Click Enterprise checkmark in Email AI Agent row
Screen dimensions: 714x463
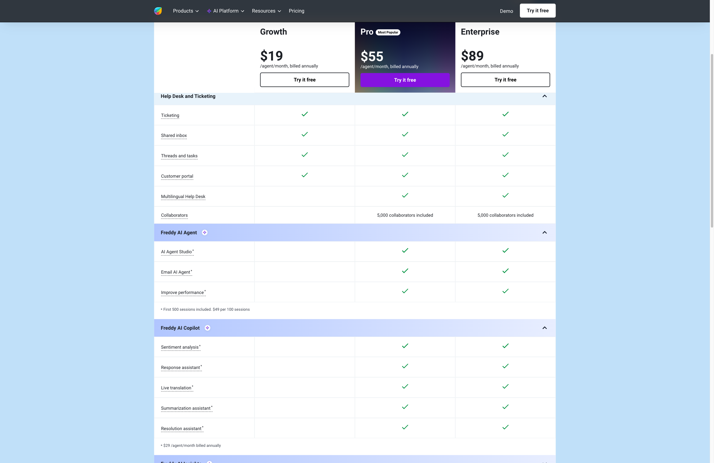[x=505, y=271]
